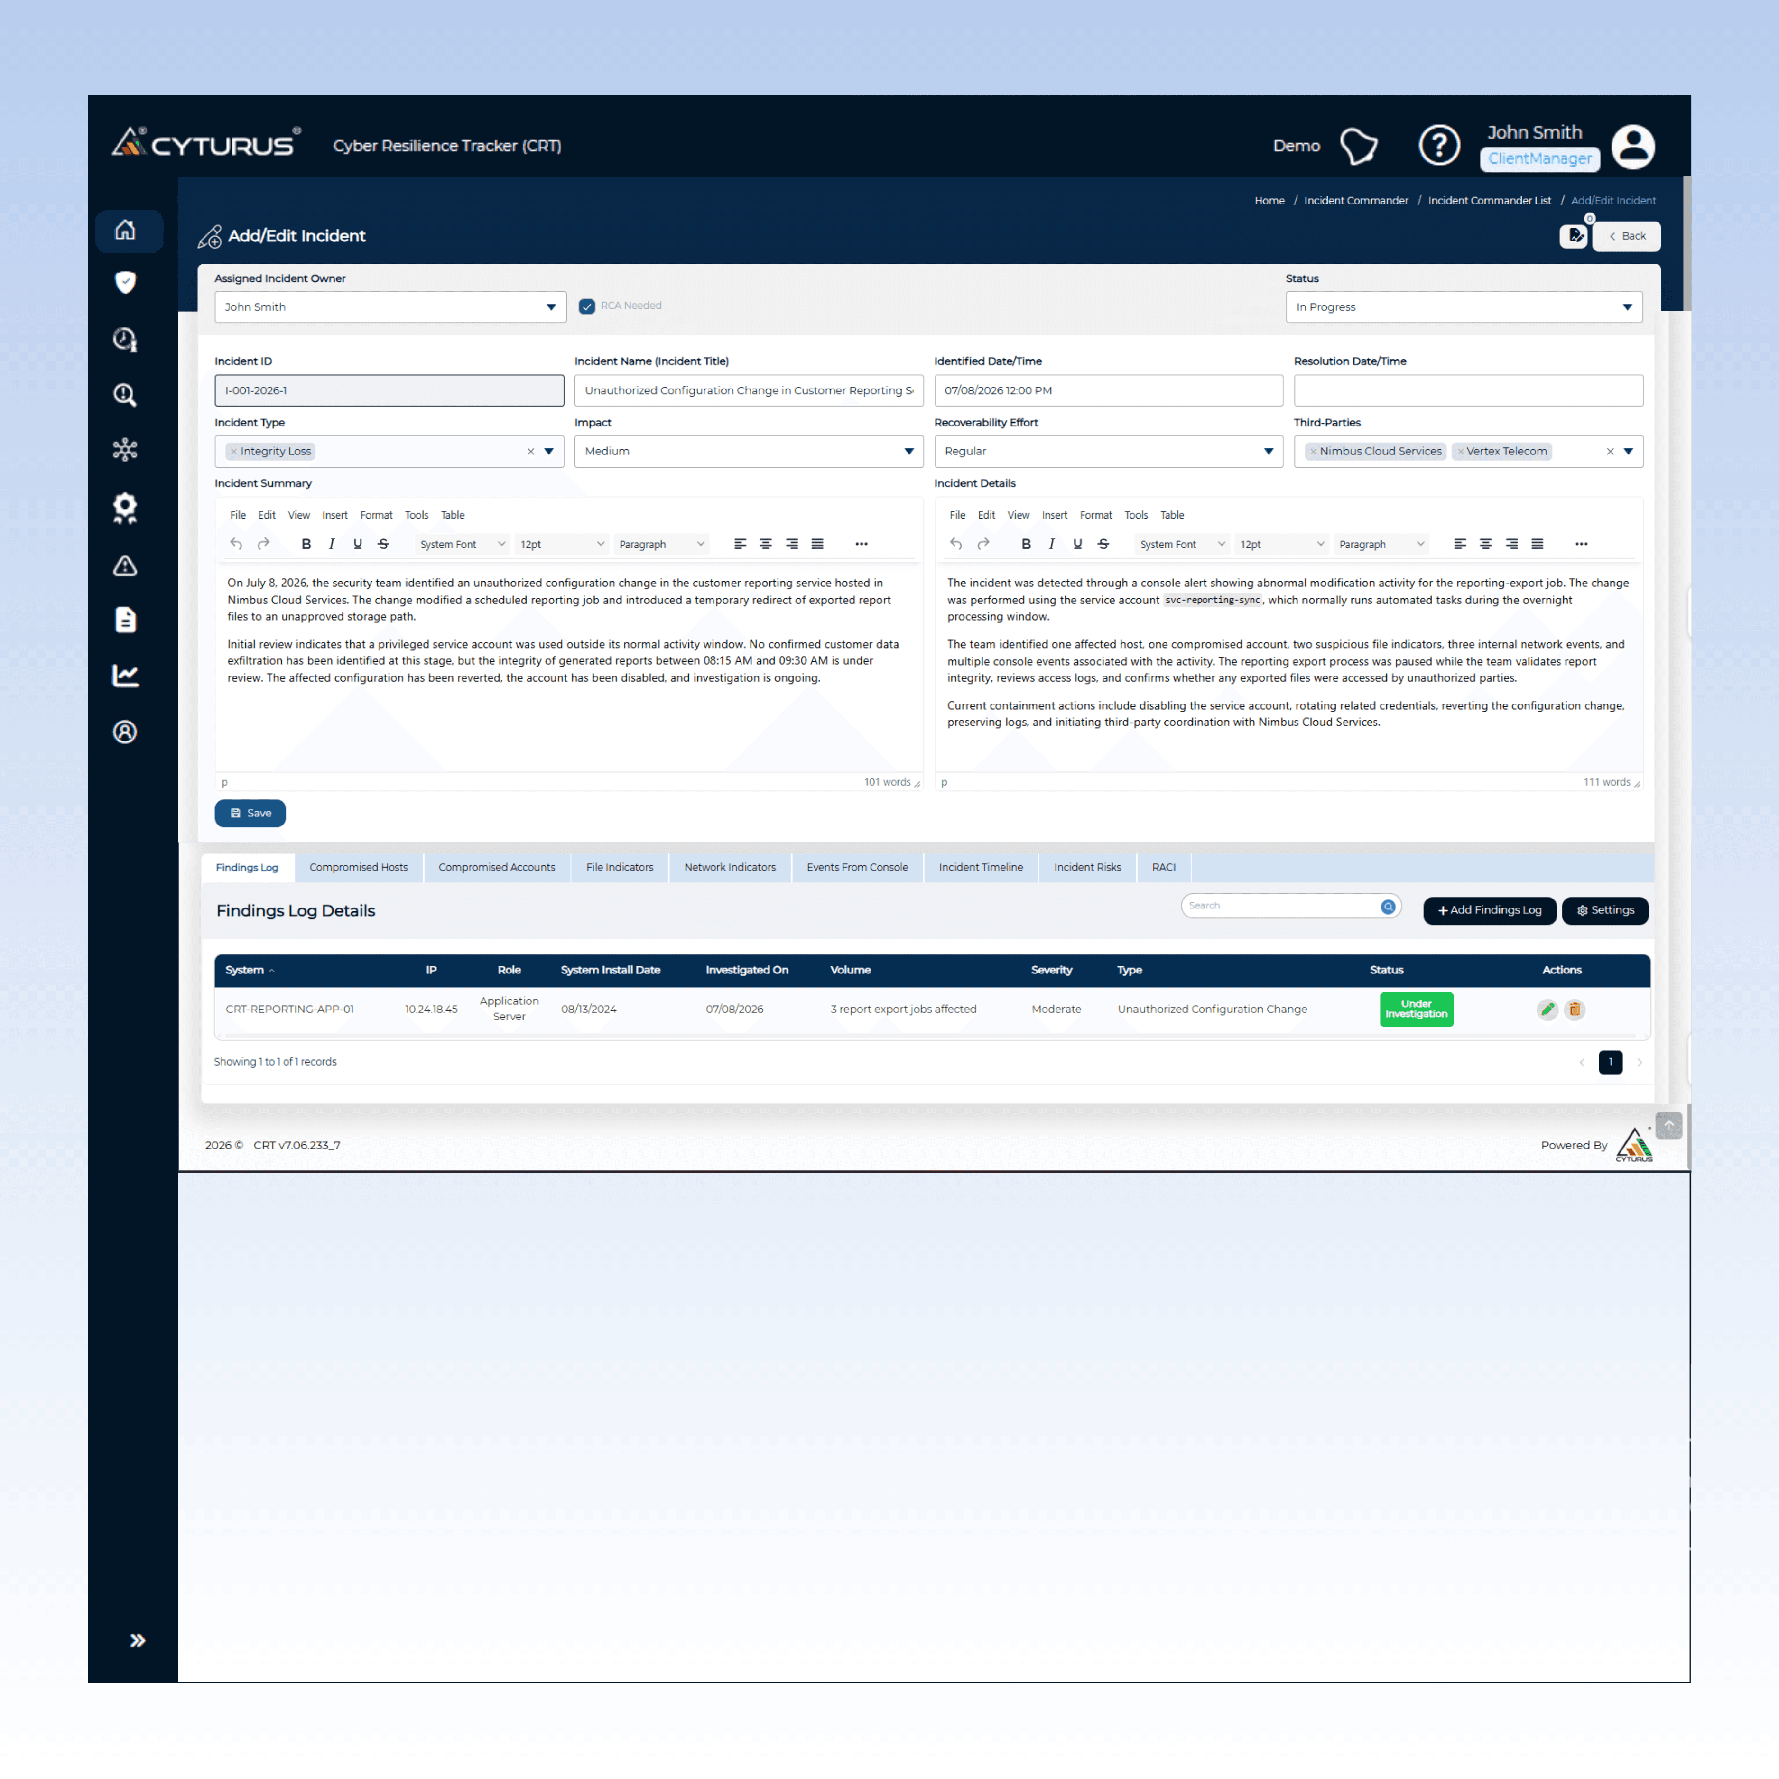Screen dimensions: 1779x1779
Task: Click Add Findings Log button
Action: (x=1489, y=911)
